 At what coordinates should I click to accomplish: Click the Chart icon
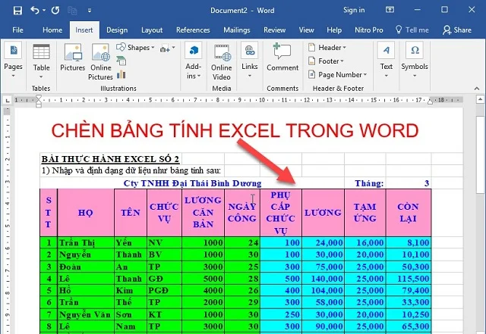[121, 74]
